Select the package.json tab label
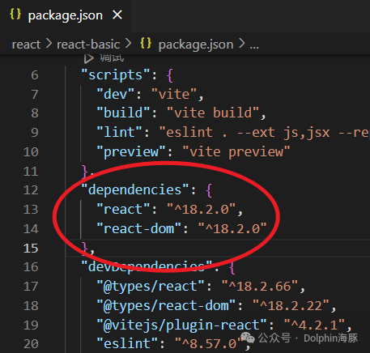The width and height of the screenshot is (370, 353). [66, 15]
